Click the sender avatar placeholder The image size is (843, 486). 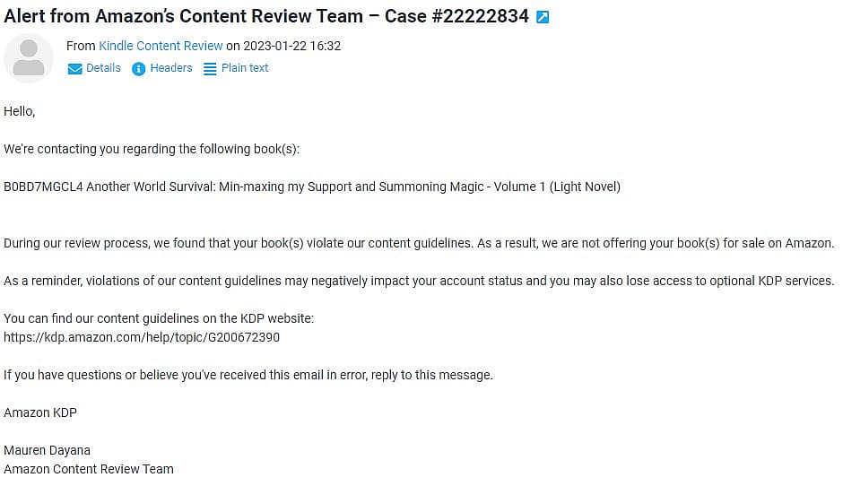[29, 57]
